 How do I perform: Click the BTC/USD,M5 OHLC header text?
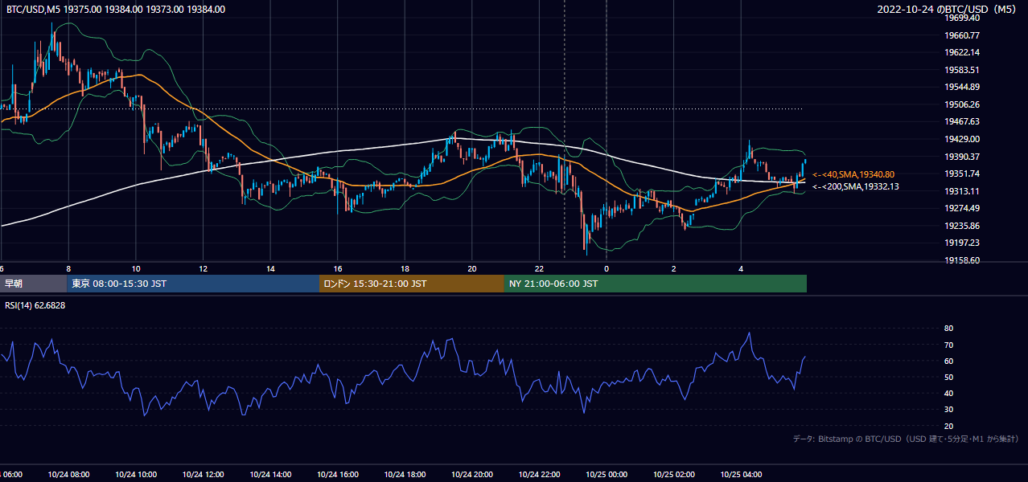116,10
